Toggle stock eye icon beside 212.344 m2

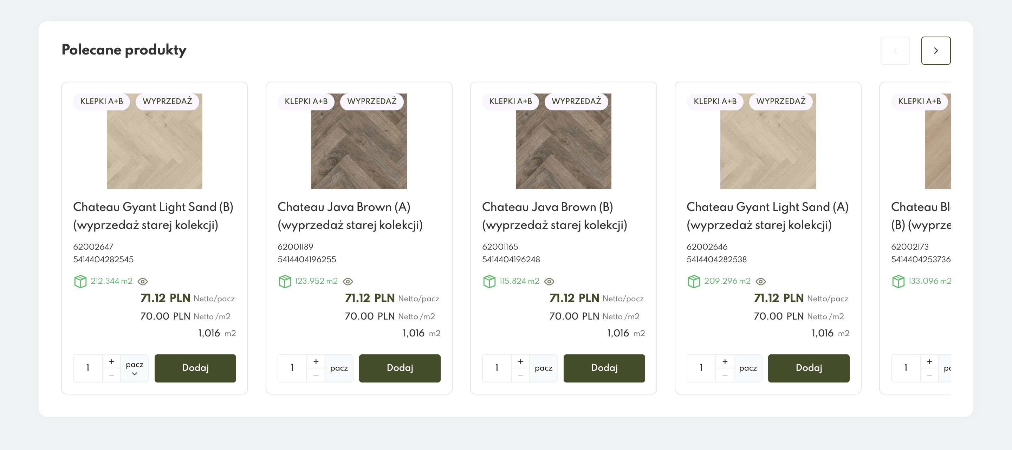pos(143,281)
